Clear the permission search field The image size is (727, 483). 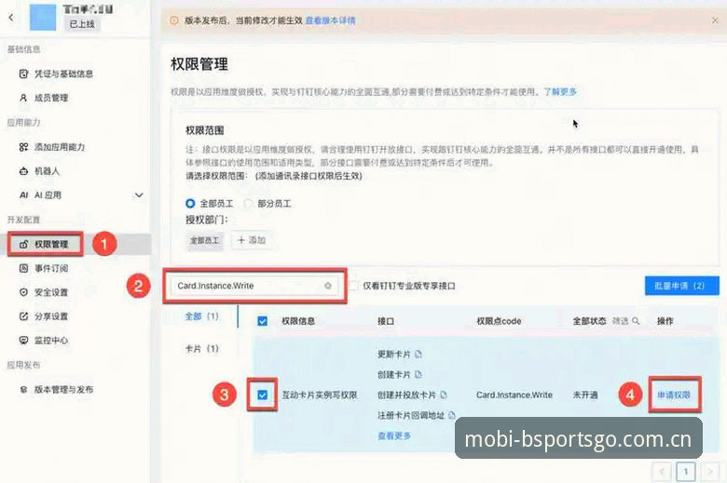(328, 286)
